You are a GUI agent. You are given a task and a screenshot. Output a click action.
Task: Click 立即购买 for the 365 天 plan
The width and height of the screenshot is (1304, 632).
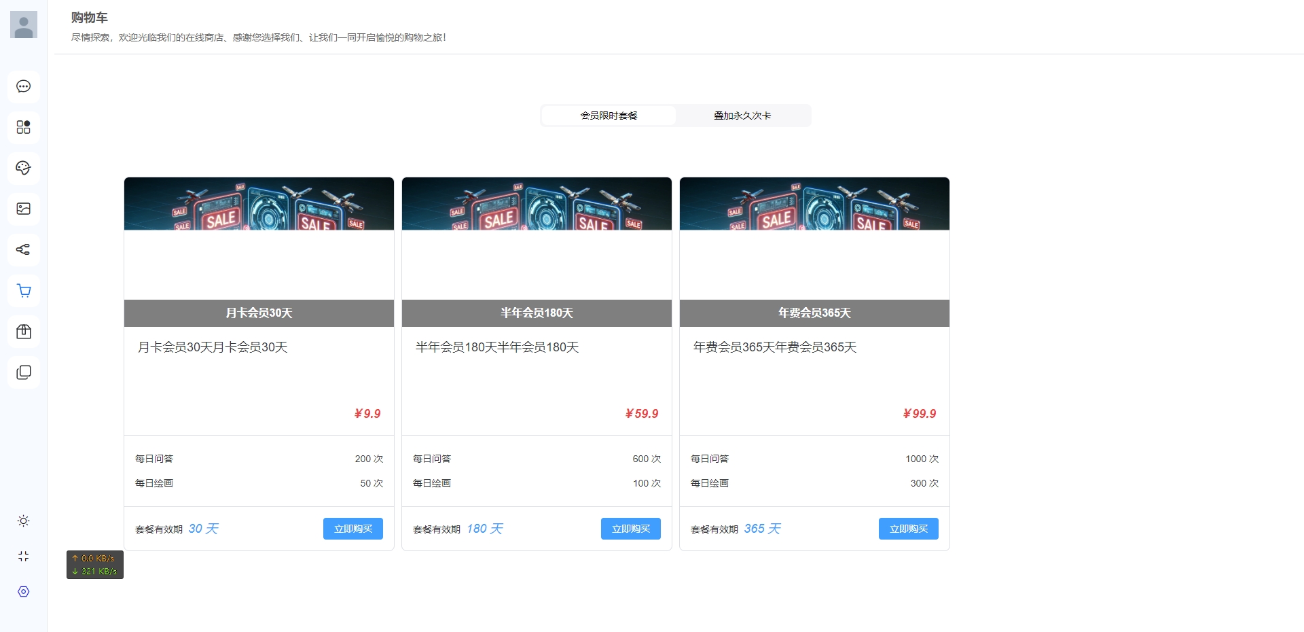(909, 529)
